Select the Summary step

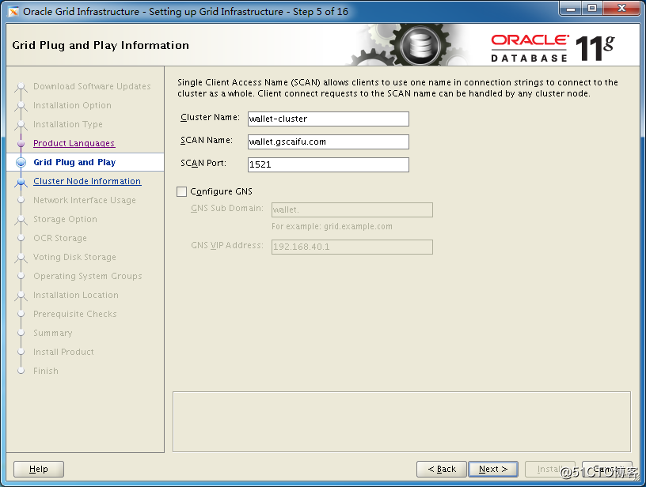[x=53, y=333]
